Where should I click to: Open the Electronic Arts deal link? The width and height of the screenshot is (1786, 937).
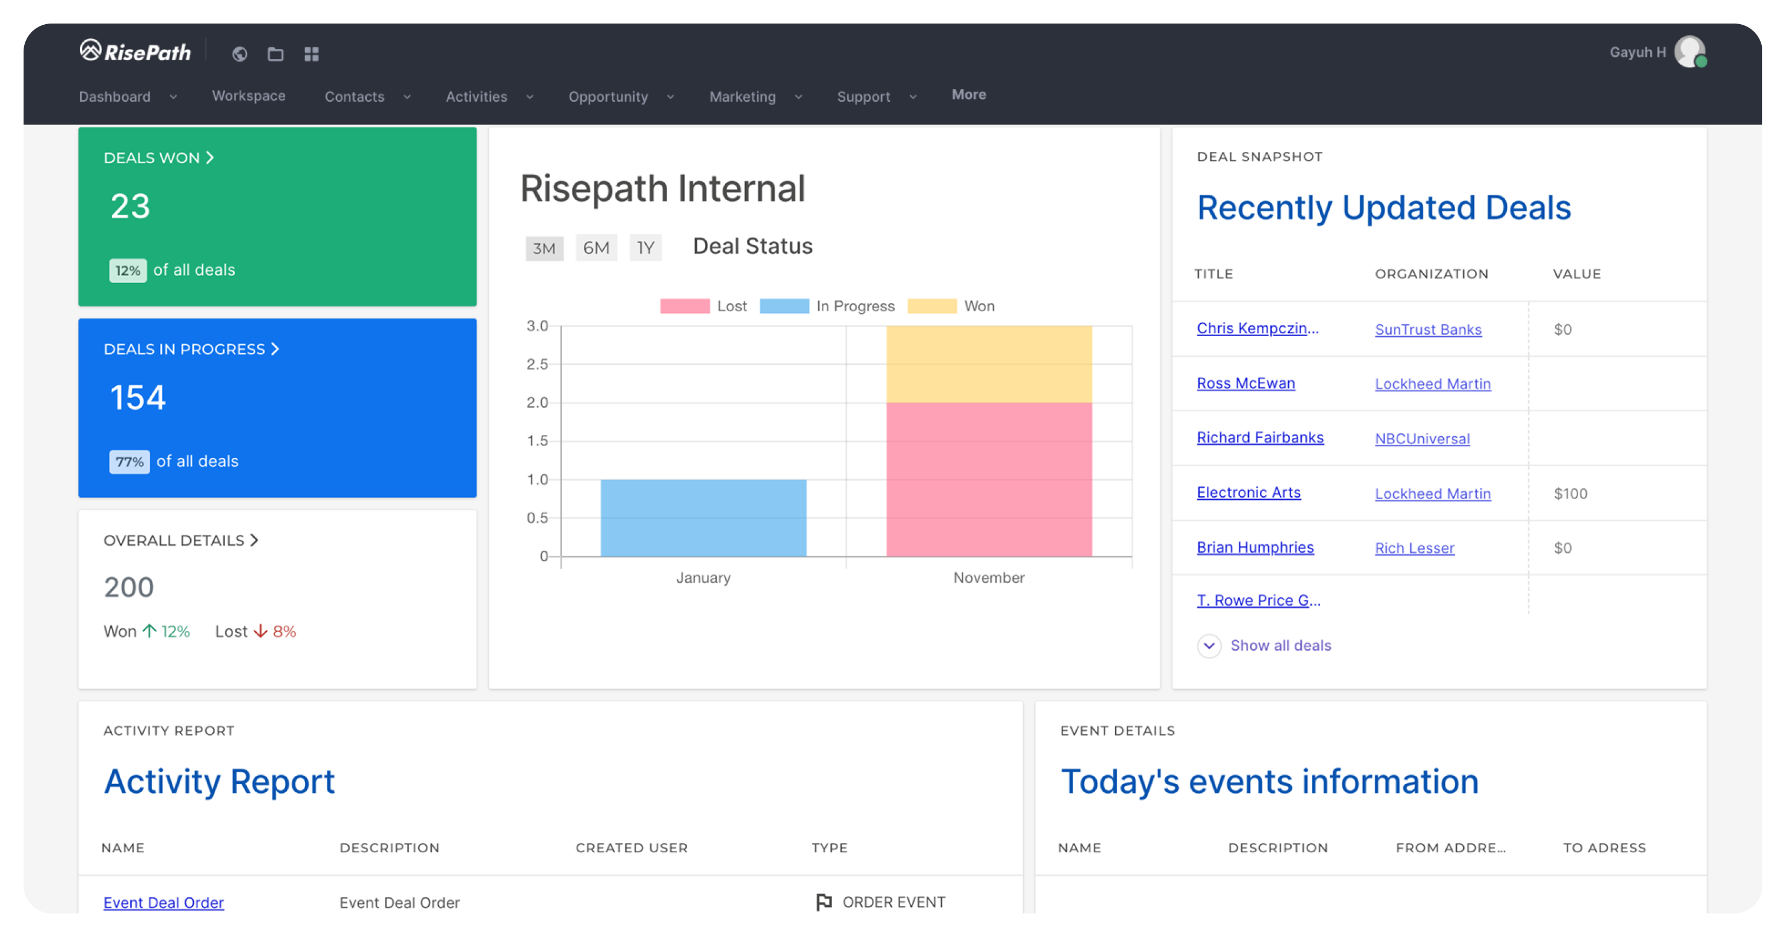coord(1248,493)
